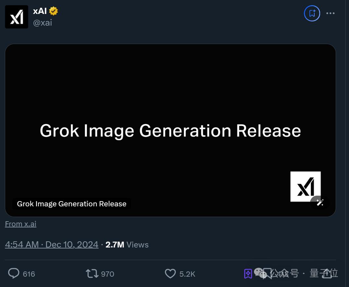The height and width of the screenshot is (287, 349).
Task: Toggle the circled bookmark button at top
Action: pyautogui.click(x=312, y=13)
